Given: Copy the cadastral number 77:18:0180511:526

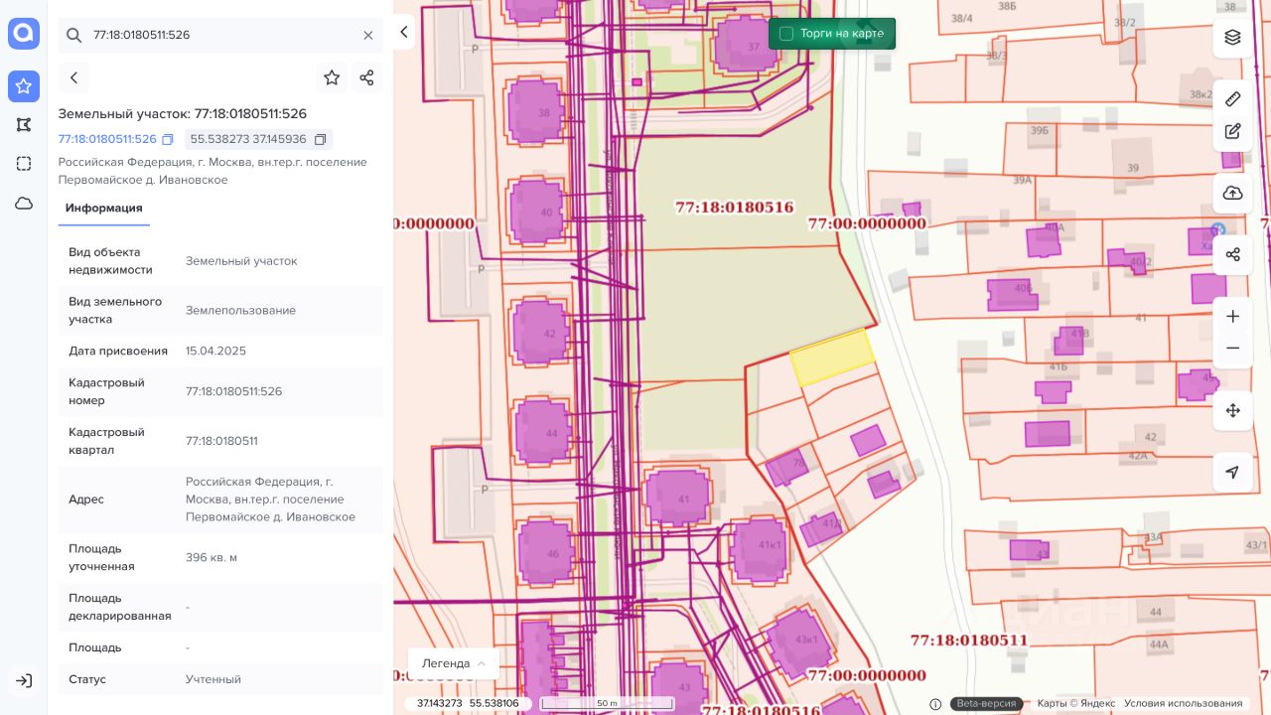Looking at the screenshot, I should coord(168,140).
